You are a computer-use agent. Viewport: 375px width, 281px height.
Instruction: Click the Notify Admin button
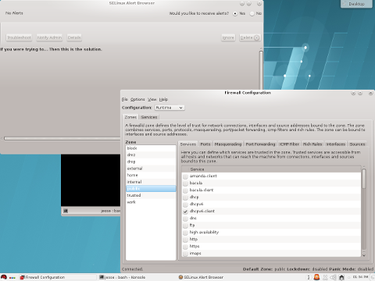[x=49, y=37]
